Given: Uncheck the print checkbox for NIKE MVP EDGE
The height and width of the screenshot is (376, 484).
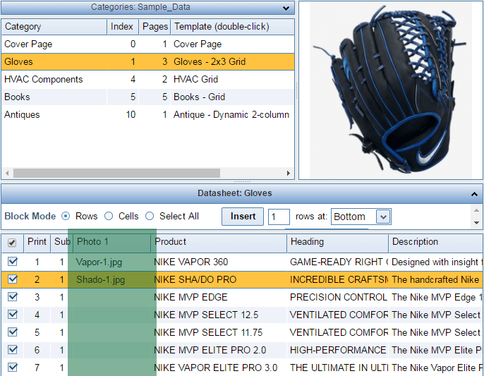Looking at the screenshot, I should click(13, 297).
